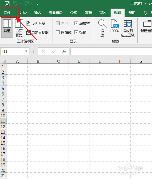Open the 页面布局 ribbon tab
The image size is (152, 179).
click(x=56, y=12)
